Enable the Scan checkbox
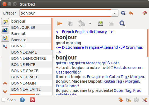 3,100
